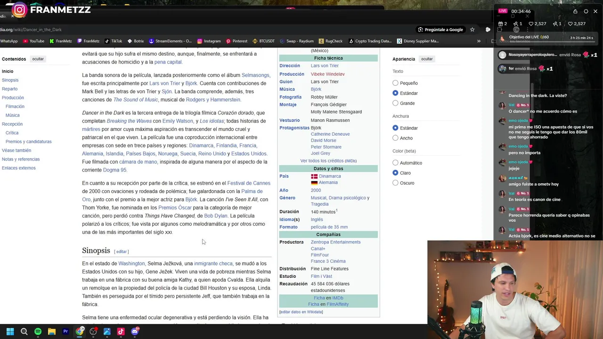Select the Oscuro color option
603x339 pixels.
[395, 183]
